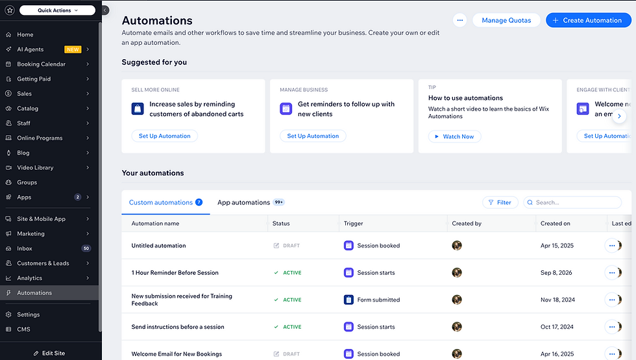Open more actions for 1 Hour Reminder row
This screenshot has width=636, height=360.
coord(611,273)
